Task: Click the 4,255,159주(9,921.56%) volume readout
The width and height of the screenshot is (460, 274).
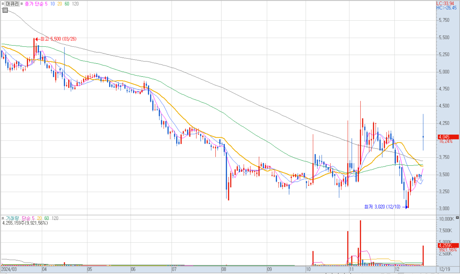Action: [25, 223]
